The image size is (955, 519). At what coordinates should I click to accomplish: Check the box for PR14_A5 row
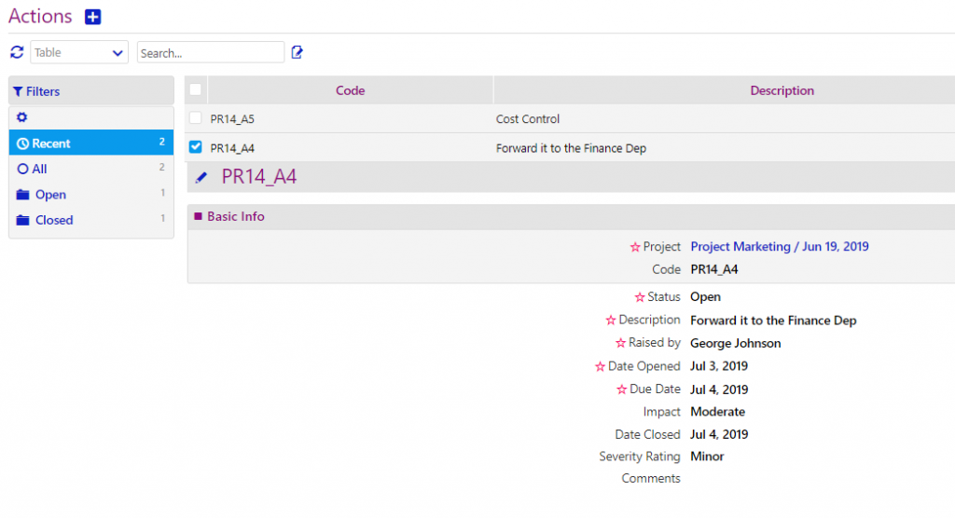[195, 118]
